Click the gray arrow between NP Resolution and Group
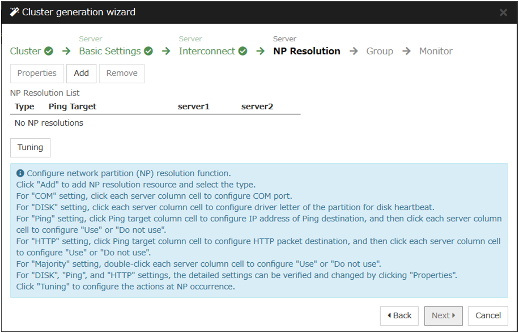The height and width of the screenshot is (333, 519). (354, 52)
